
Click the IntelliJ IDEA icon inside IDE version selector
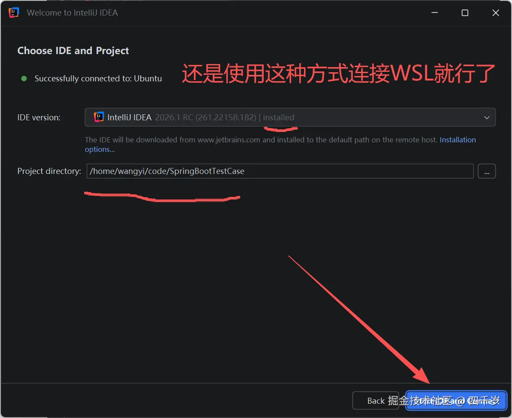[x=99, y=117]
